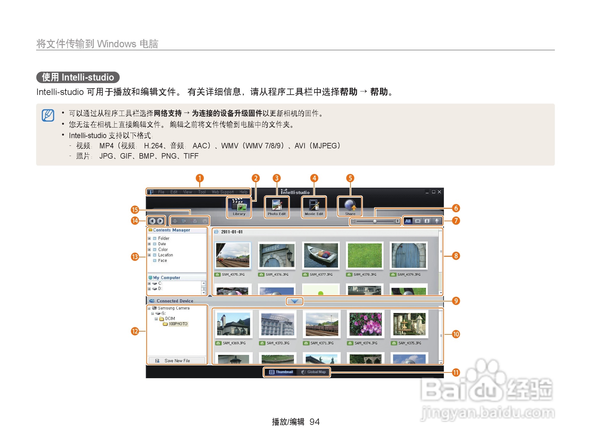
Task: Collapse the DCIM folder node
Action: (156, 319)
